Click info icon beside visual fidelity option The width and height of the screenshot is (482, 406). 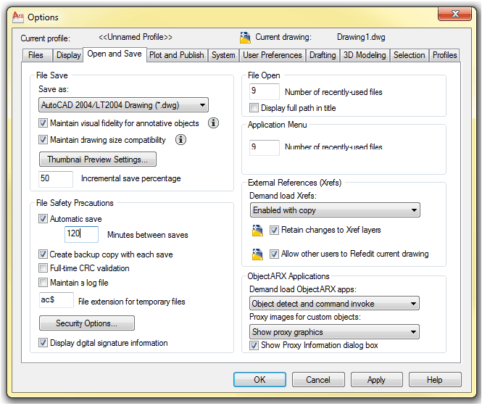pyautogui.click(x=213, y=123)
